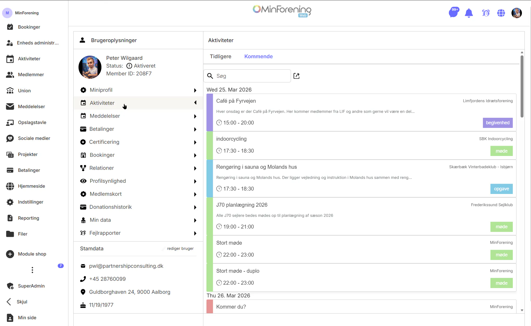Expand the Miniprofil section arrow
Viewport: 531px width, 326px height.
click(195, 90)
